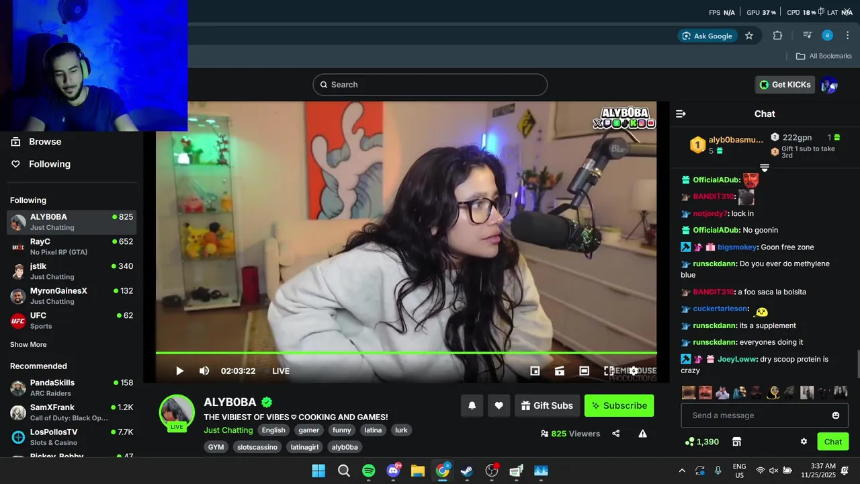Open UFC channel in sidebar
Screen dimensions: 860x484
(x=72, y=321)
